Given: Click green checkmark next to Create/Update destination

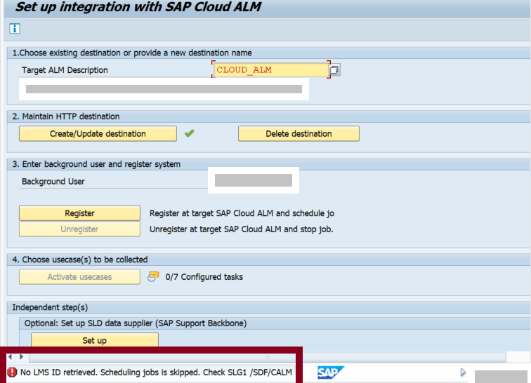Looking at the screenshot, I should pos(190,133).
